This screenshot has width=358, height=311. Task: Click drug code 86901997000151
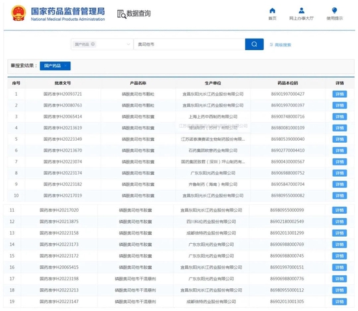pos(287,267)
